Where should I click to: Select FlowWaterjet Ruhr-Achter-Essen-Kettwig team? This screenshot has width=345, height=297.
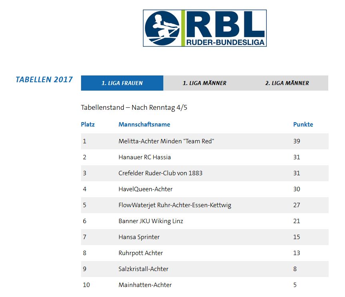(x=174, y=205)
